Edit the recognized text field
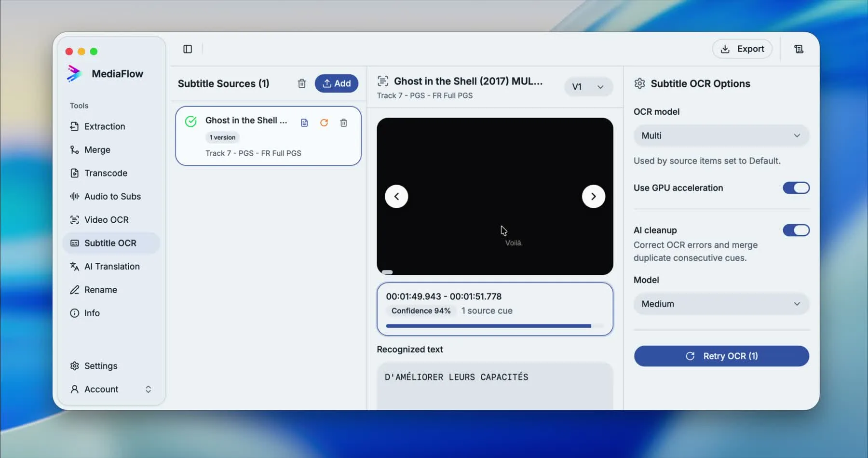The height and width of the screenshot is (458, 868). [x=495, y=387]
